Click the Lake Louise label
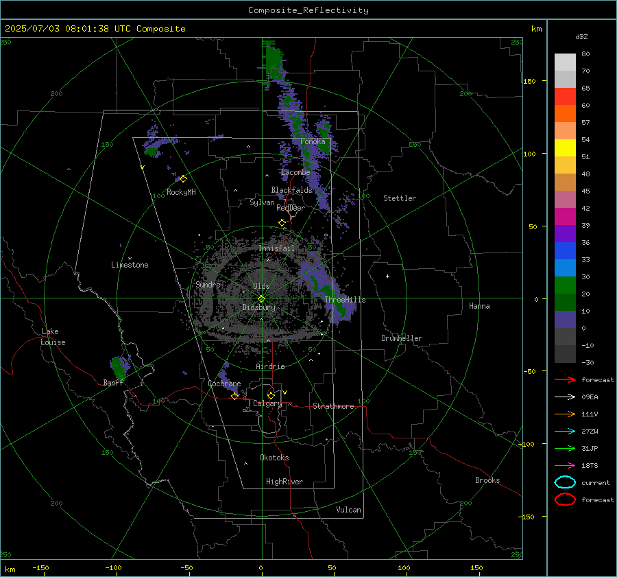Image resolution: width=617 pixels, height=577 pixels. [x=53, y=337]
